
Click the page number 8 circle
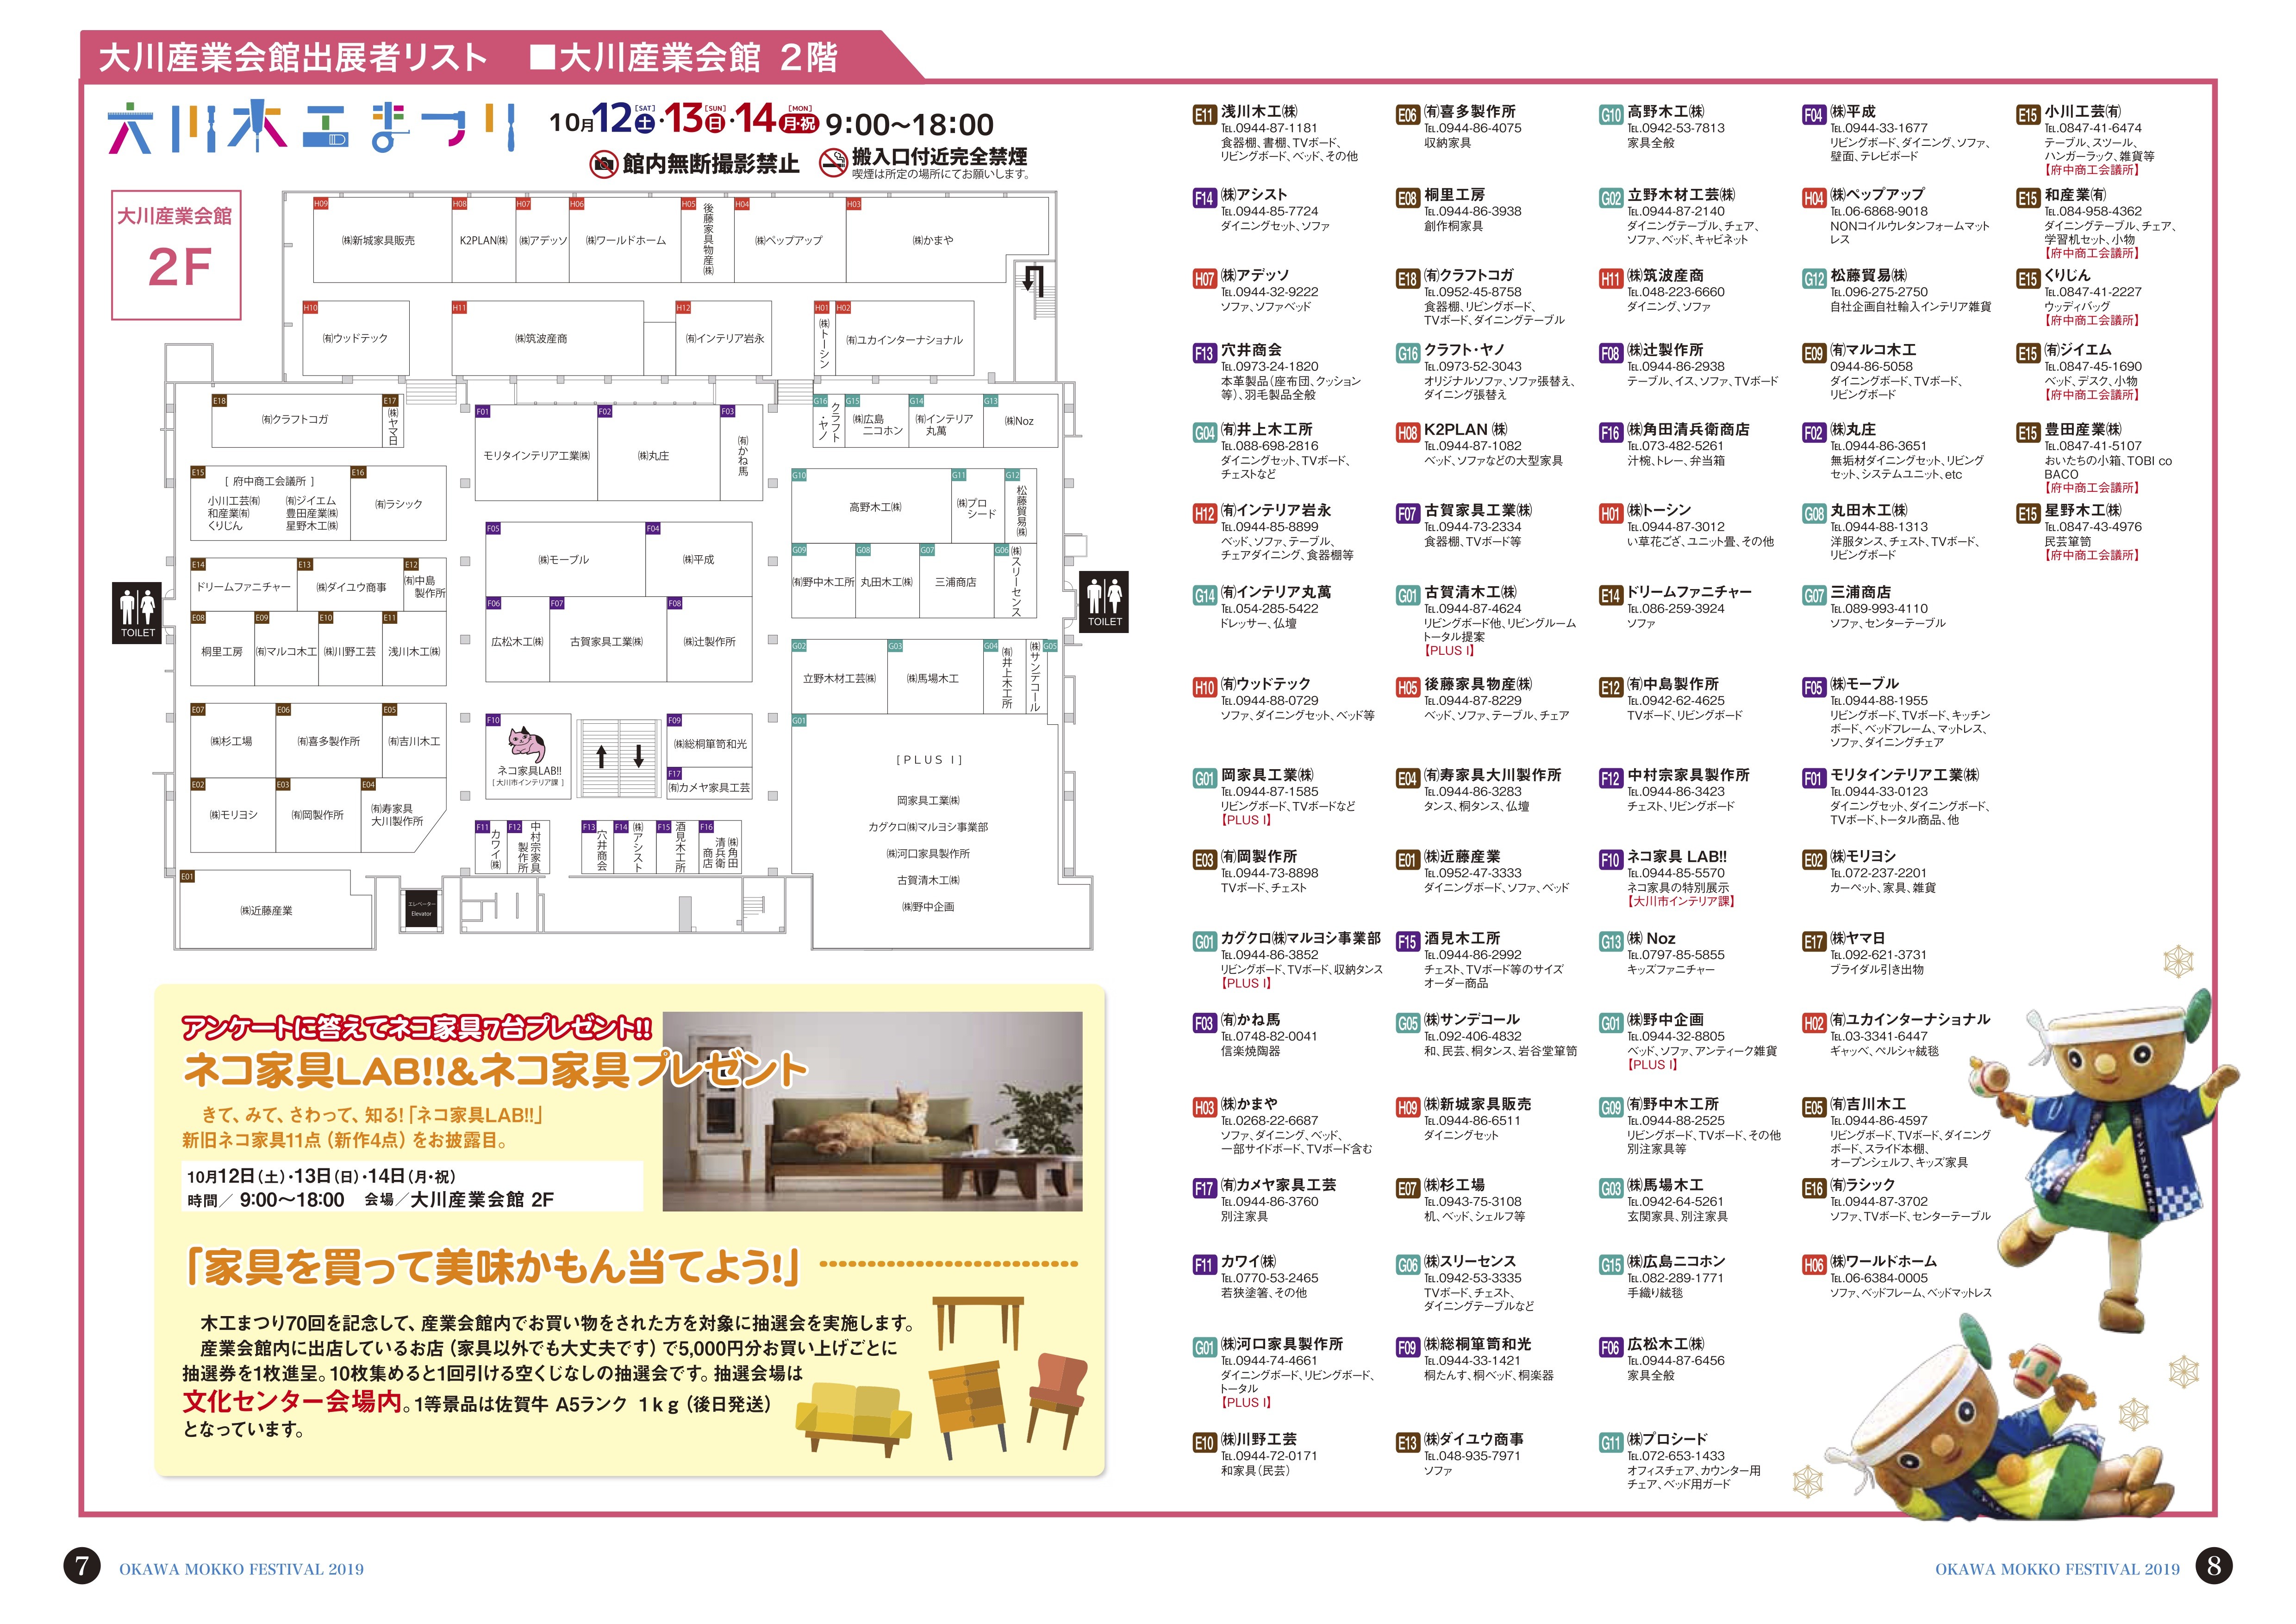point(2213,1566)
